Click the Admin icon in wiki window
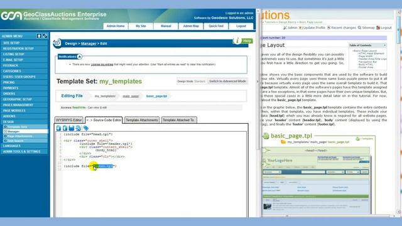Image resolution: width=402 pixels, height=226 pixels. pos(285,28)
